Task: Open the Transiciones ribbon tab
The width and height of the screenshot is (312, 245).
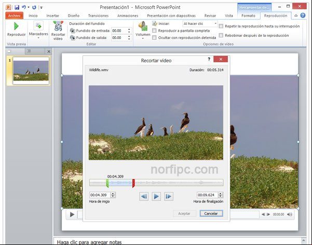Action: 98,16
